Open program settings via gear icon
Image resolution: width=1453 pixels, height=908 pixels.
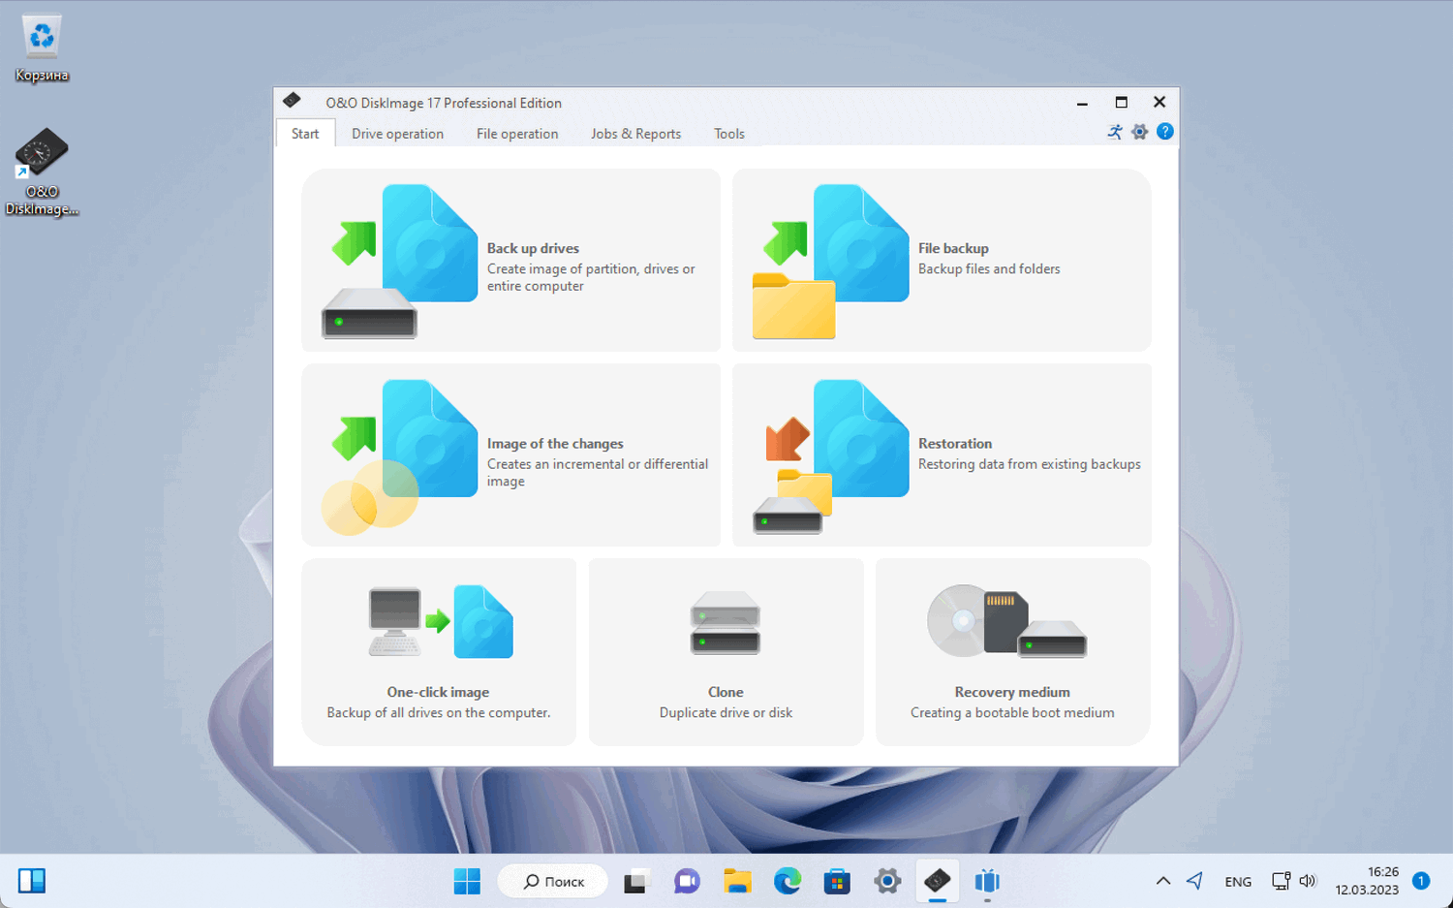click(1139, 131)
